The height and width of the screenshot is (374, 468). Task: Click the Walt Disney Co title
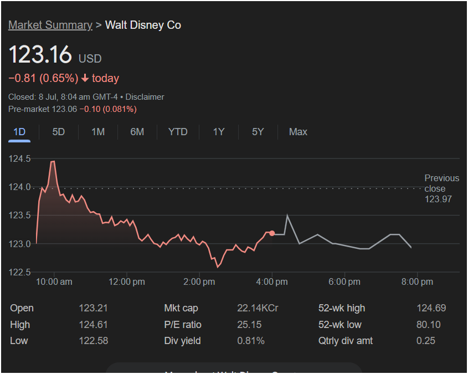143,25
